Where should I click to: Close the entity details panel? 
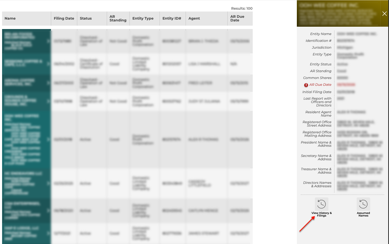(385, 14)
